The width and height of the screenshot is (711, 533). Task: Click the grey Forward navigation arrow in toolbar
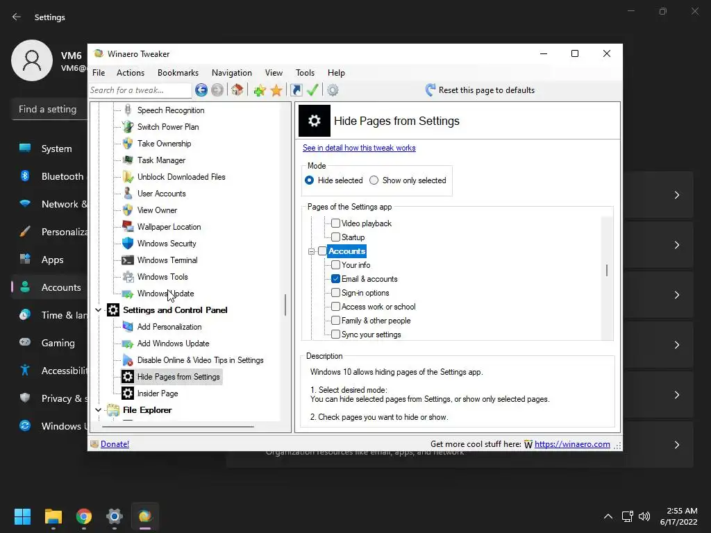pyautogui.click(x=217, y=90)
